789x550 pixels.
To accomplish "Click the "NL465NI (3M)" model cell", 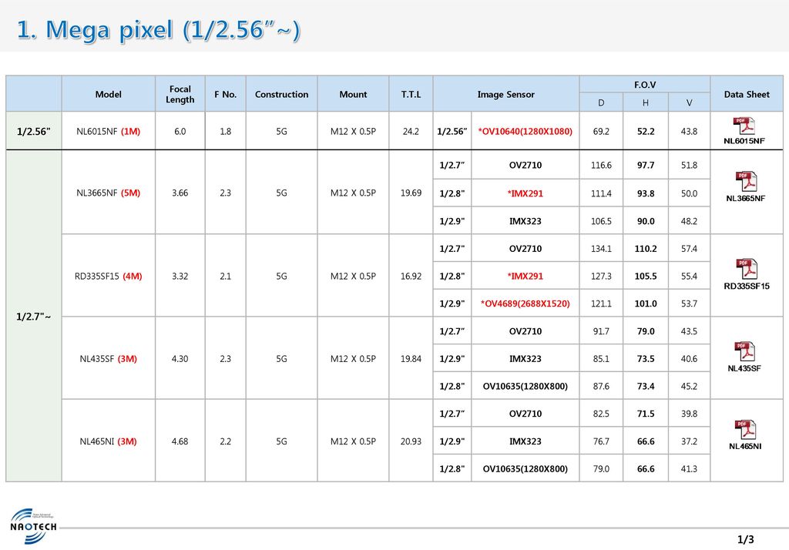I will coord(108,441).
